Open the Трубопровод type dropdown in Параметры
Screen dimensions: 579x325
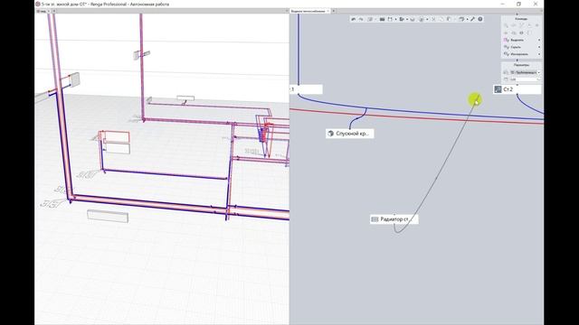coord(526,72)
